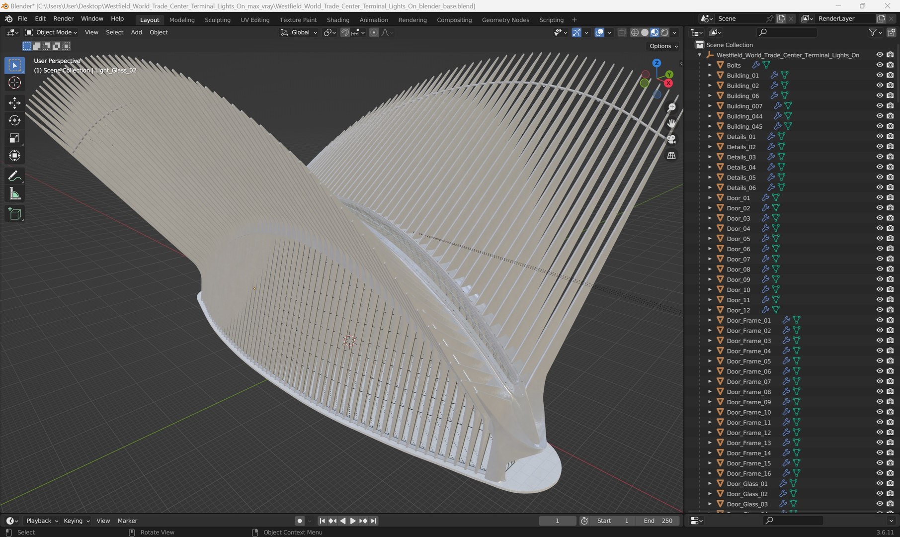This screenshot has width=900, height=537.
Task: Activate the Rotate tool
Action: pos(14,120)
